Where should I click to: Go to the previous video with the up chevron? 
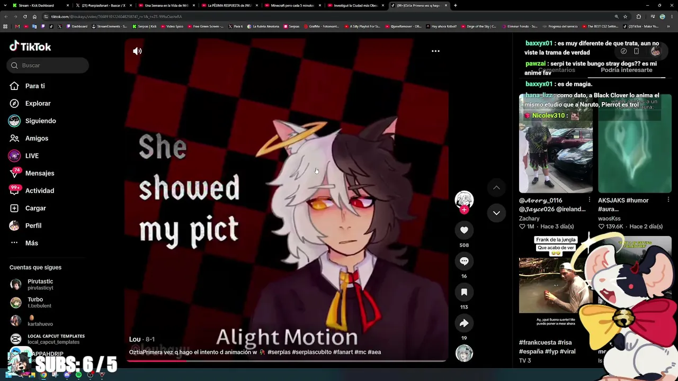(x=496, y=187)
